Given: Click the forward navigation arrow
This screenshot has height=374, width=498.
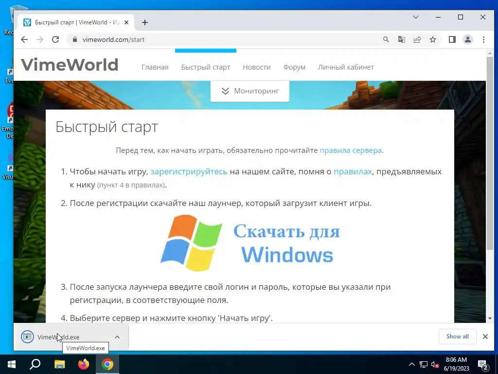Looking at the screenshot, I should point(40,39).
